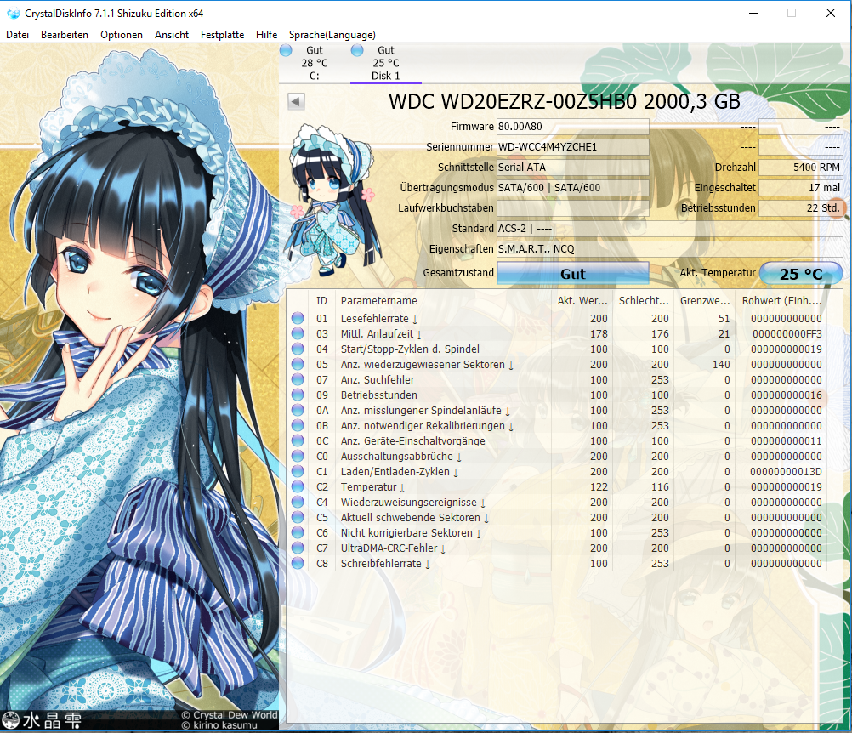Click the Gut overall health status button
The height and width of the screenshot is (733, 852).
coord(573,273)
